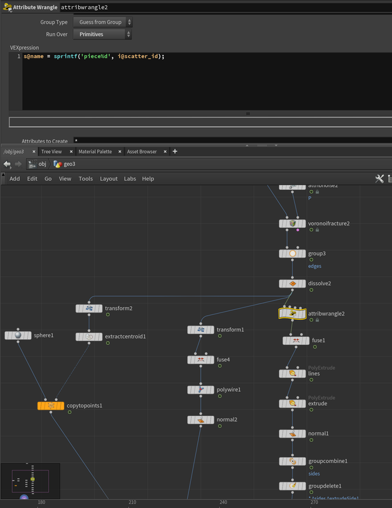392x508 pixels.
Task: Click the empty field below the VEXpression editor
Action: 200,122
